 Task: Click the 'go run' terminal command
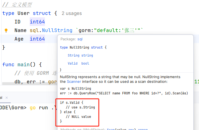point(39,108)
